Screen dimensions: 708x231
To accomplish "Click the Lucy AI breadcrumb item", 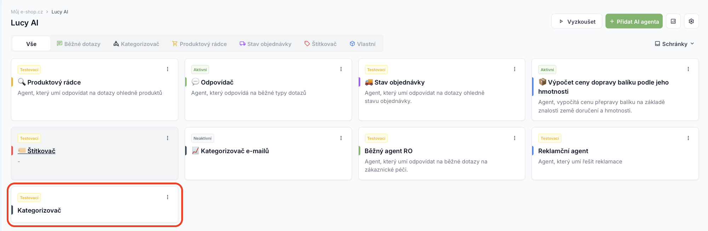I will tap(60, 12).
